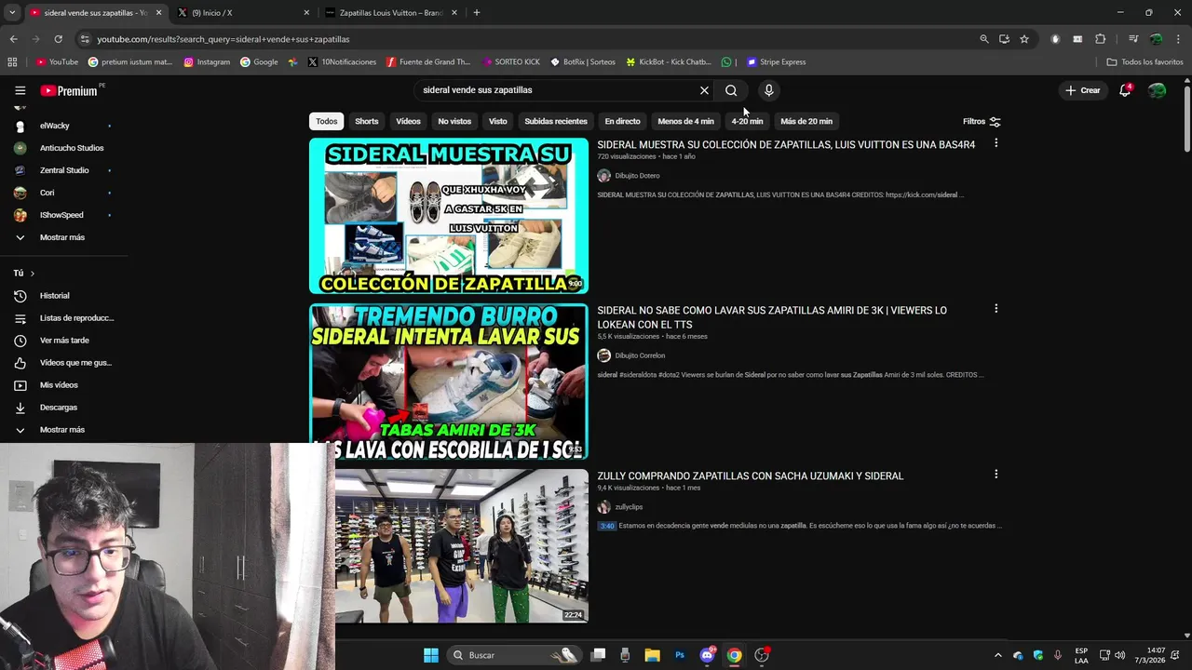Open the Chrome apps grid in bookmarks bar
The image size is (1192, 670).
pos(12,62)
